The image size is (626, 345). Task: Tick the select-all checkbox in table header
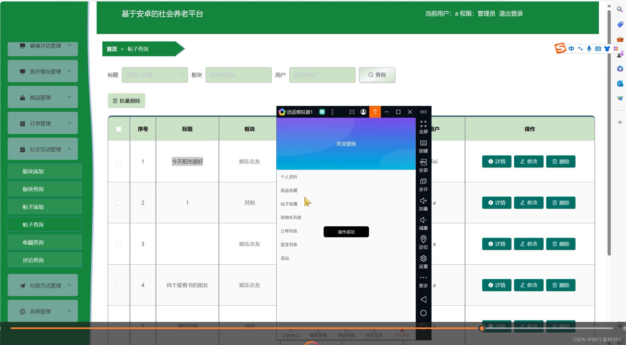[x=119, y=129]
